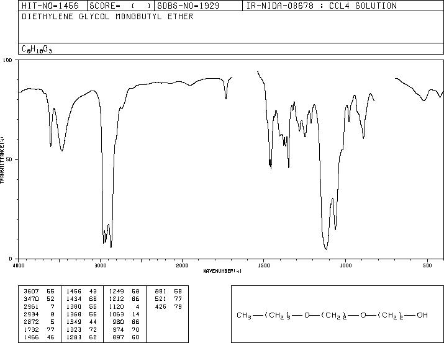Click transmittance value 14 beside 1063

point(135,314)
